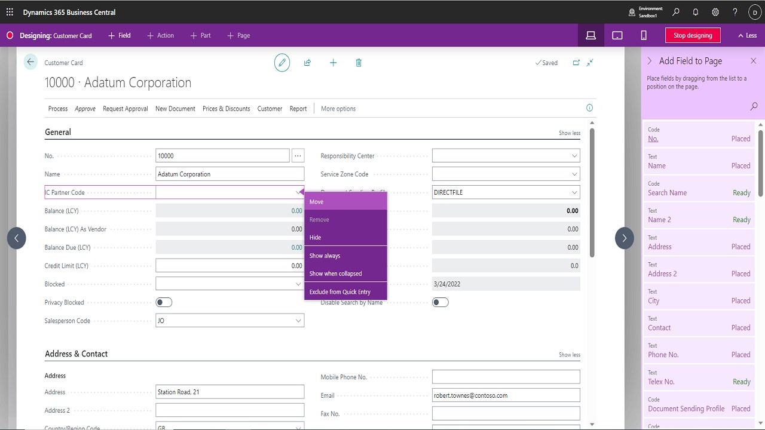Image resolution: width=765 pixels, height=430 pixels.
Task: Open page in new window icon
Action: [576, 63]
